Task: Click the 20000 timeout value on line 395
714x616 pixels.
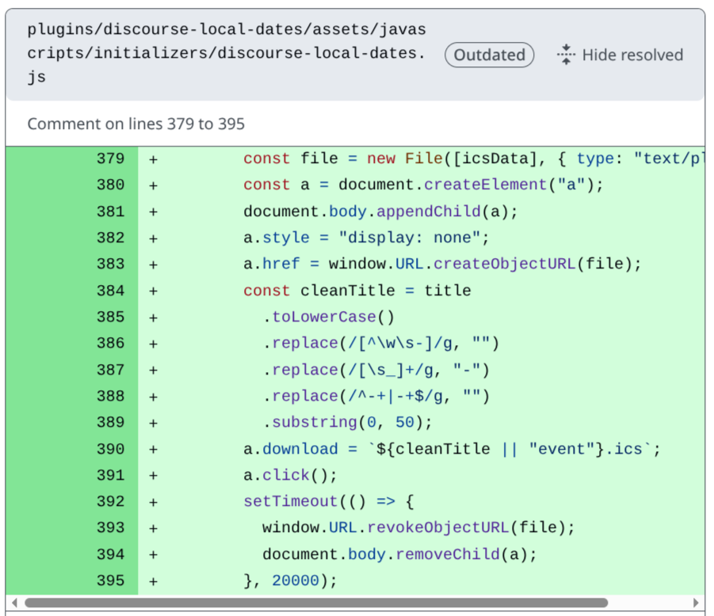Action: (x=295, y=580)
